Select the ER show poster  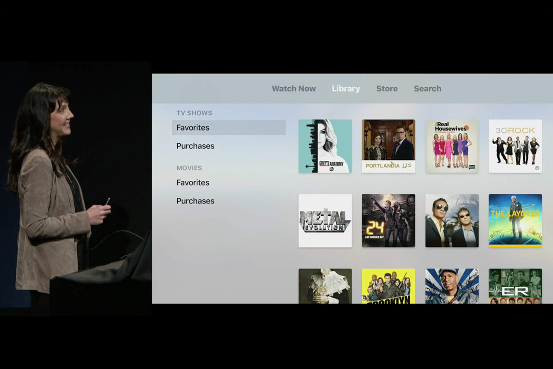tap(515, 286)
